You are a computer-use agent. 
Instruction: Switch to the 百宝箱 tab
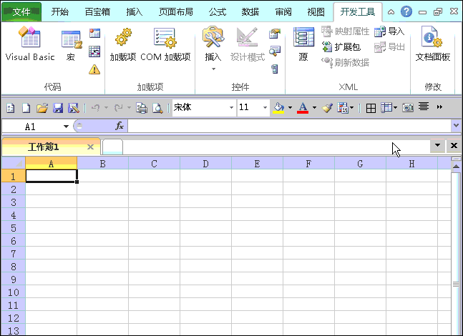97,12
